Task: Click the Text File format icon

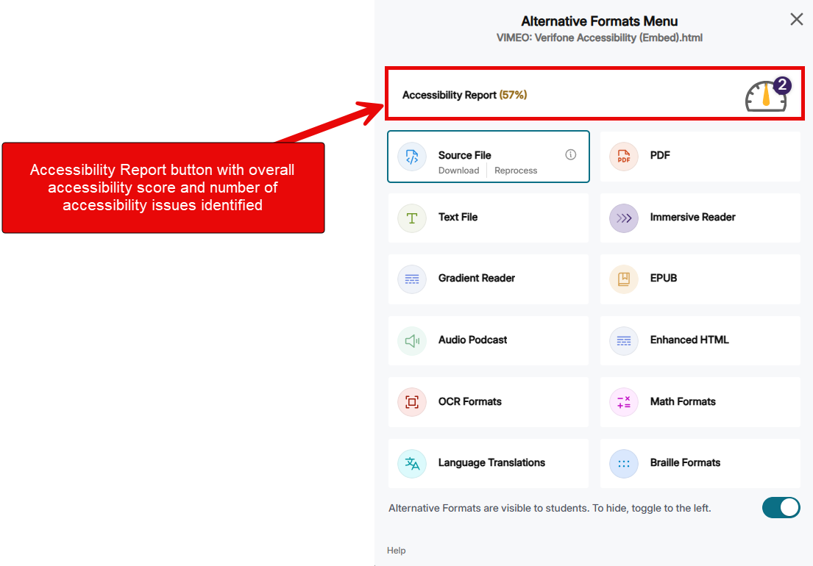Action: (x=411, y=218)
